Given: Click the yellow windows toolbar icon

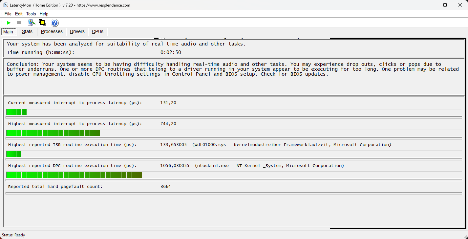Looking at the screenshot, I should tap(42, 23).
